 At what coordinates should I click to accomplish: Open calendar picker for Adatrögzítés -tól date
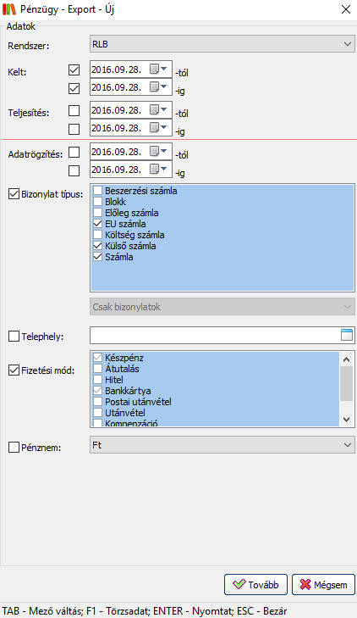159,152
